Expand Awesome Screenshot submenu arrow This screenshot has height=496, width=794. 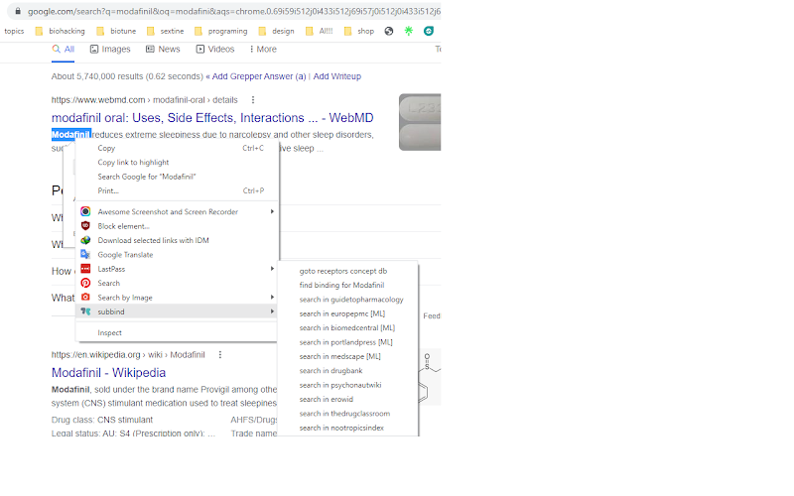(x=272, y=211)
